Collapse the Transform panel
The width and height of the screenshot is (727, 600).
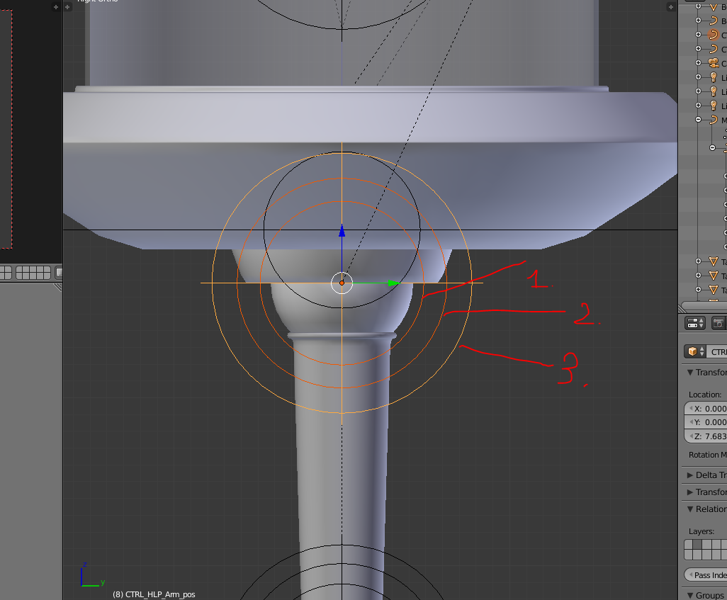pyautogui.click(x=690, y=373)
